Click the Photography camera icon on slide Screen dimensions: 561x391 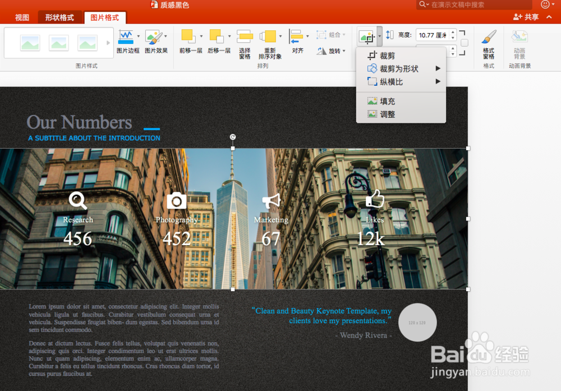(176, 201)
